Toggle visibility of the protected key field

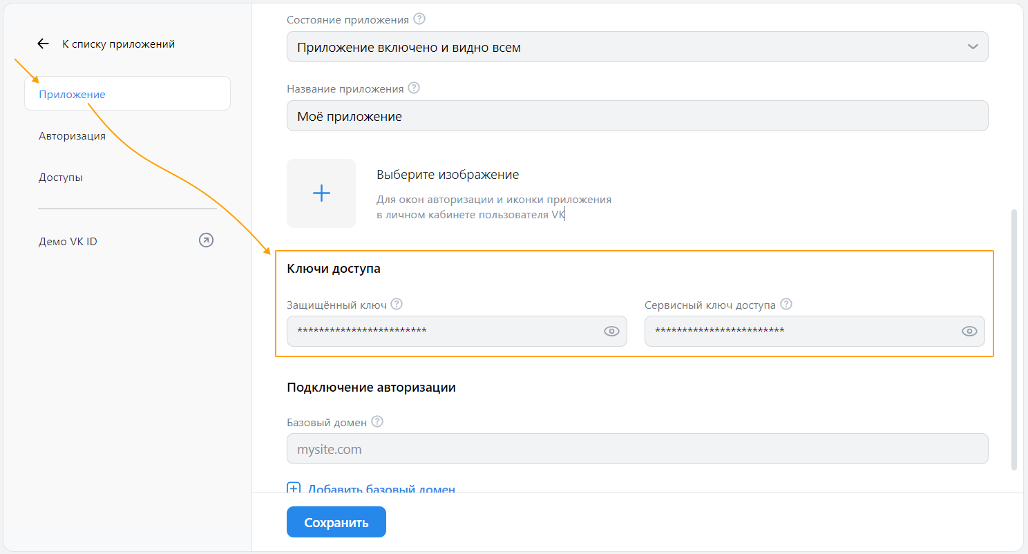pos(611,331)
